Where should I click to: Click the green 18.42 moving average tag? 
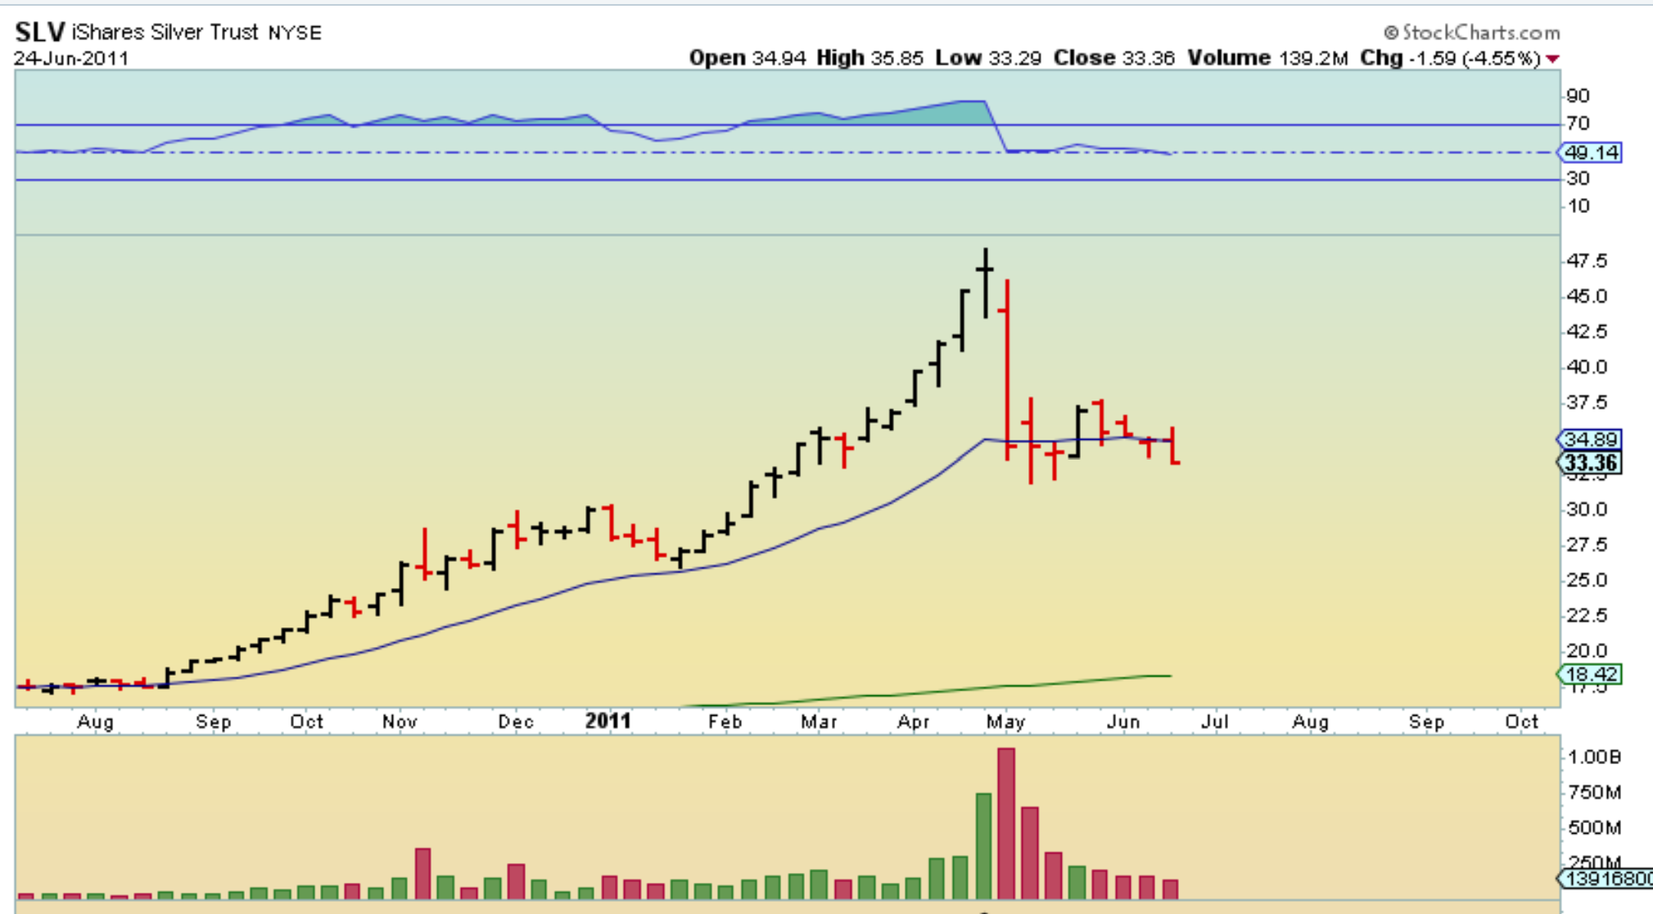coord(1590,674)
